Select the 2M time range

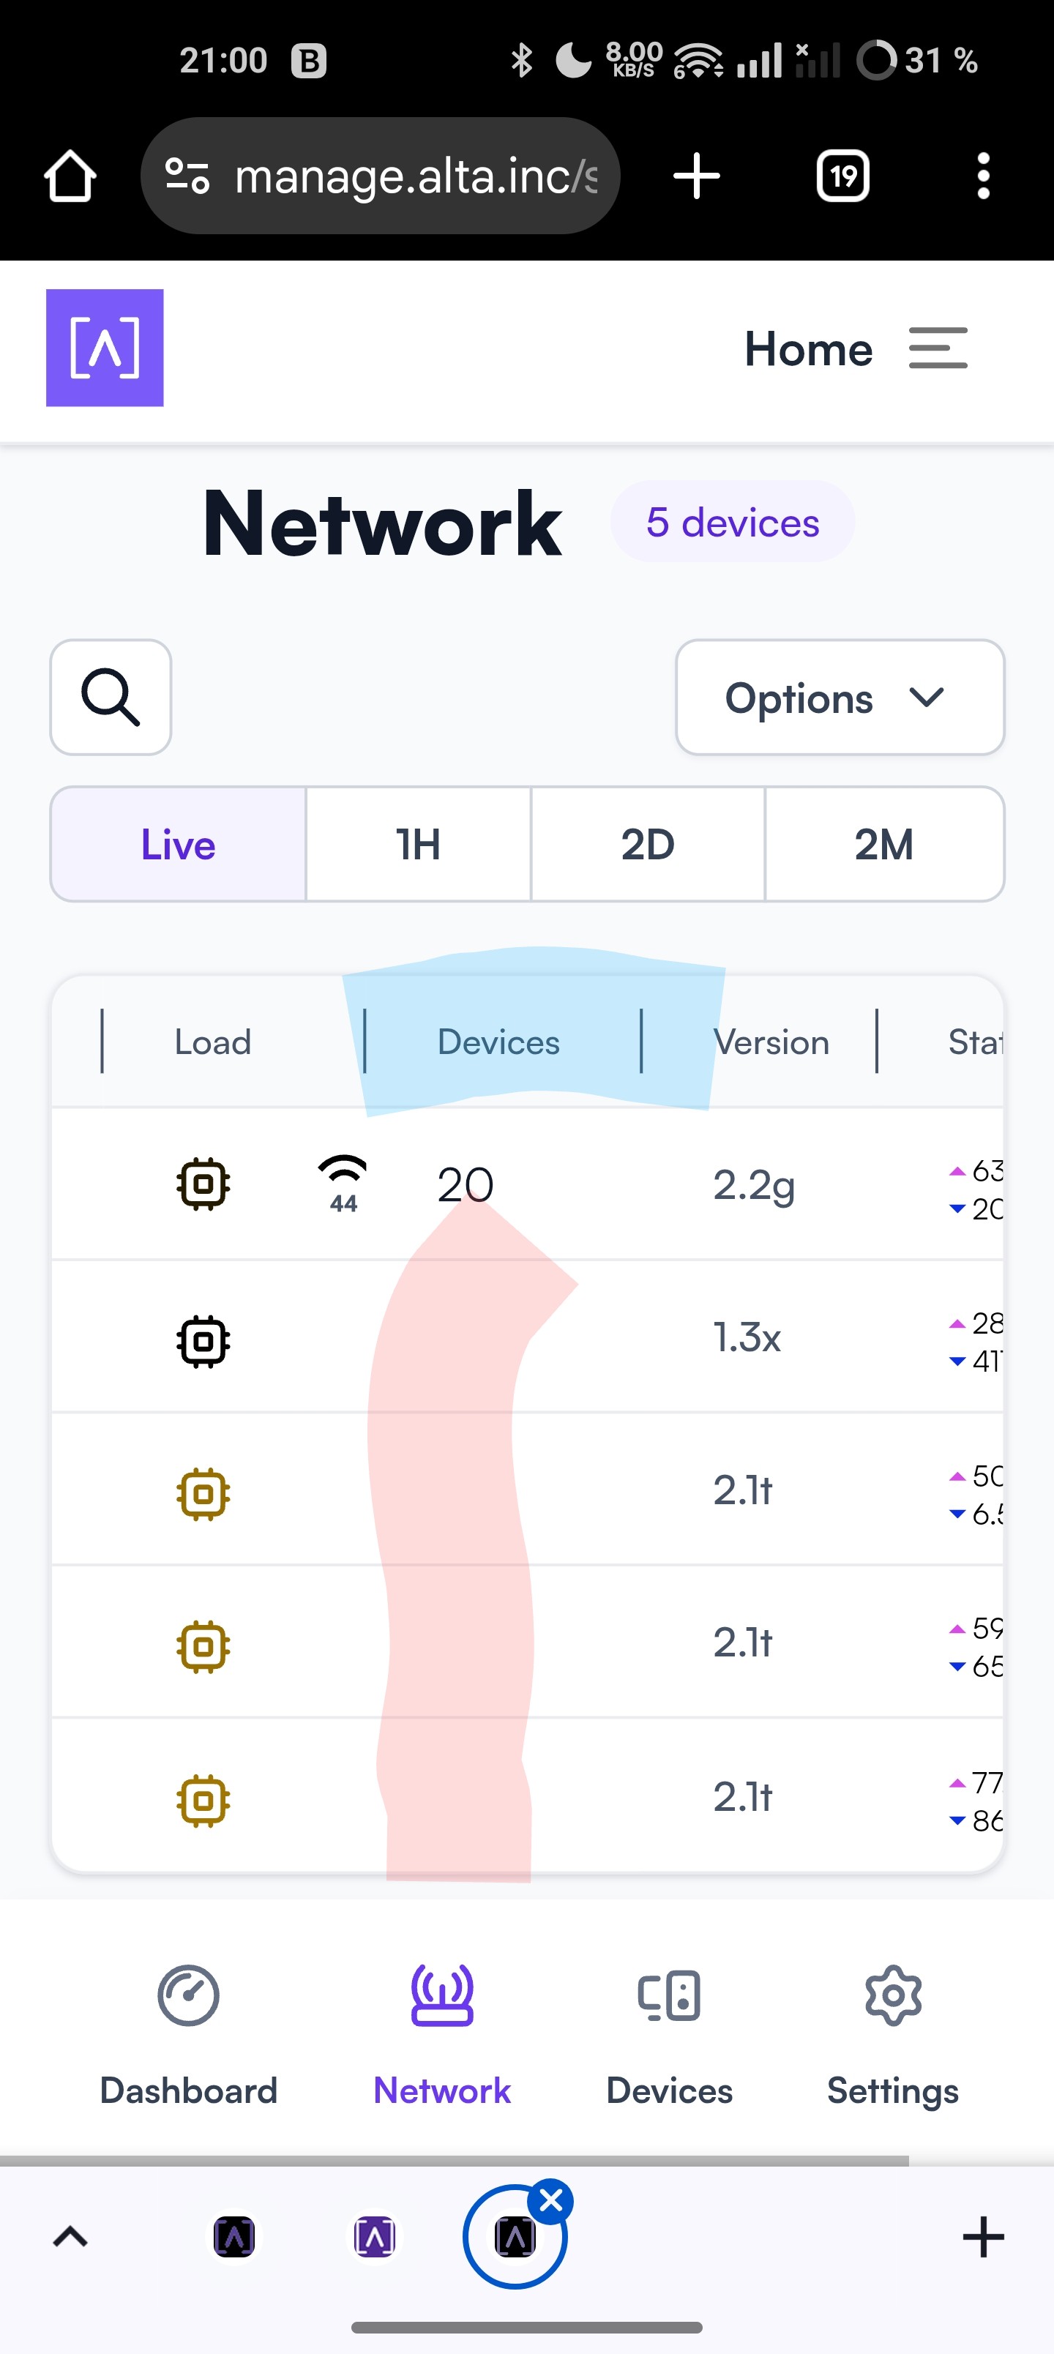click(884, 845)
